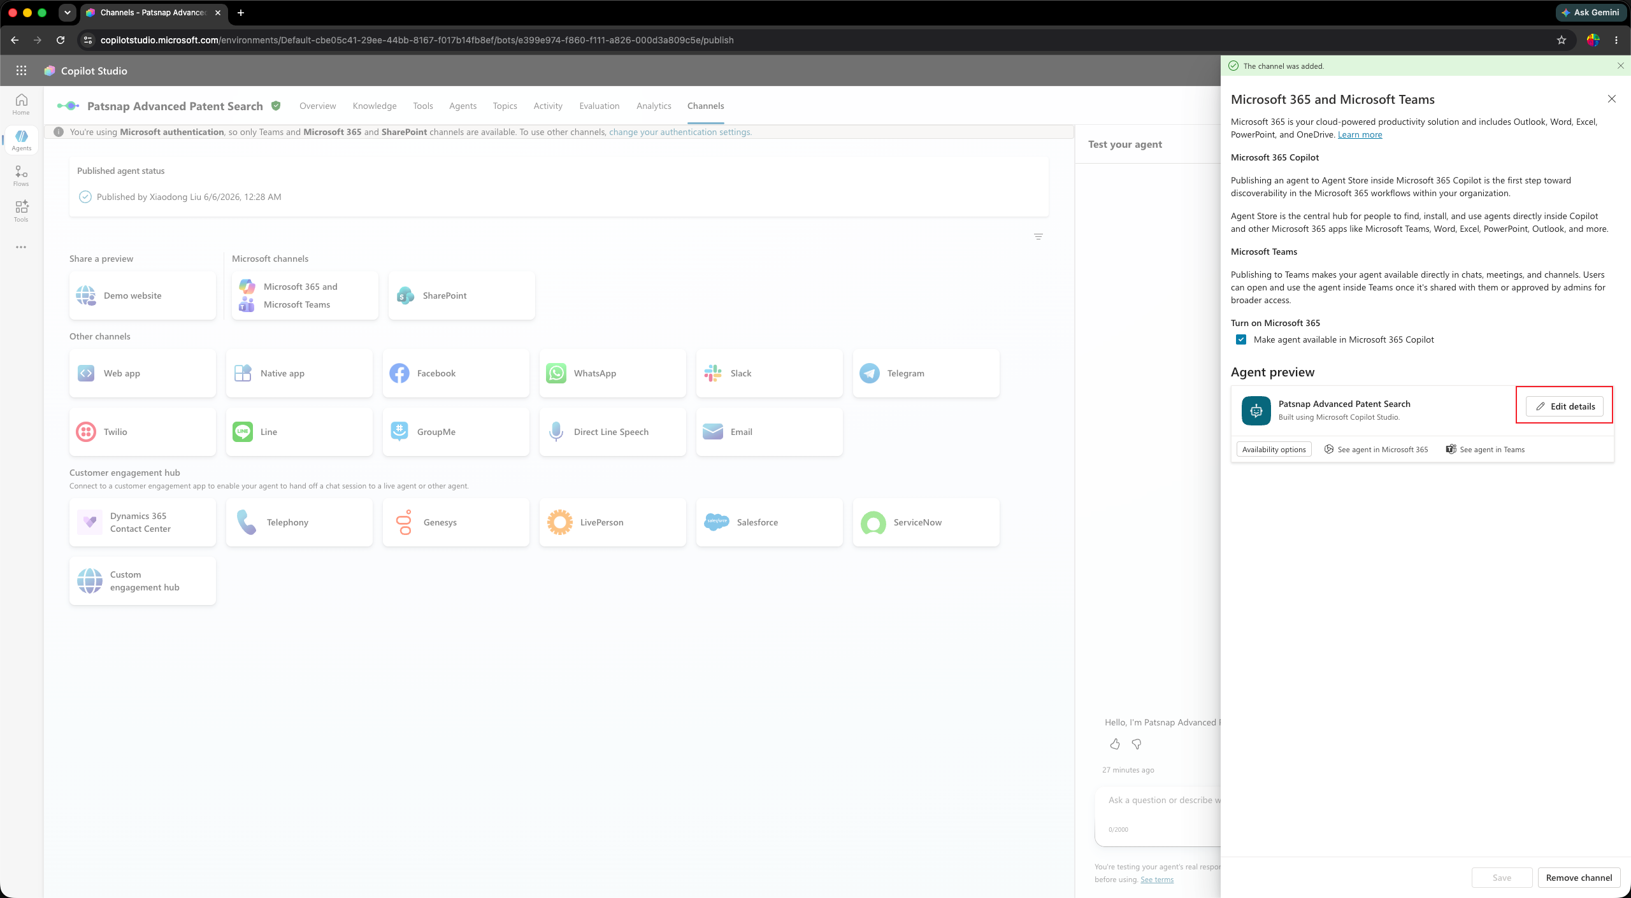Switch to the Topics tab
This screenshot has height=898, width=1631.
coord(505,106)
